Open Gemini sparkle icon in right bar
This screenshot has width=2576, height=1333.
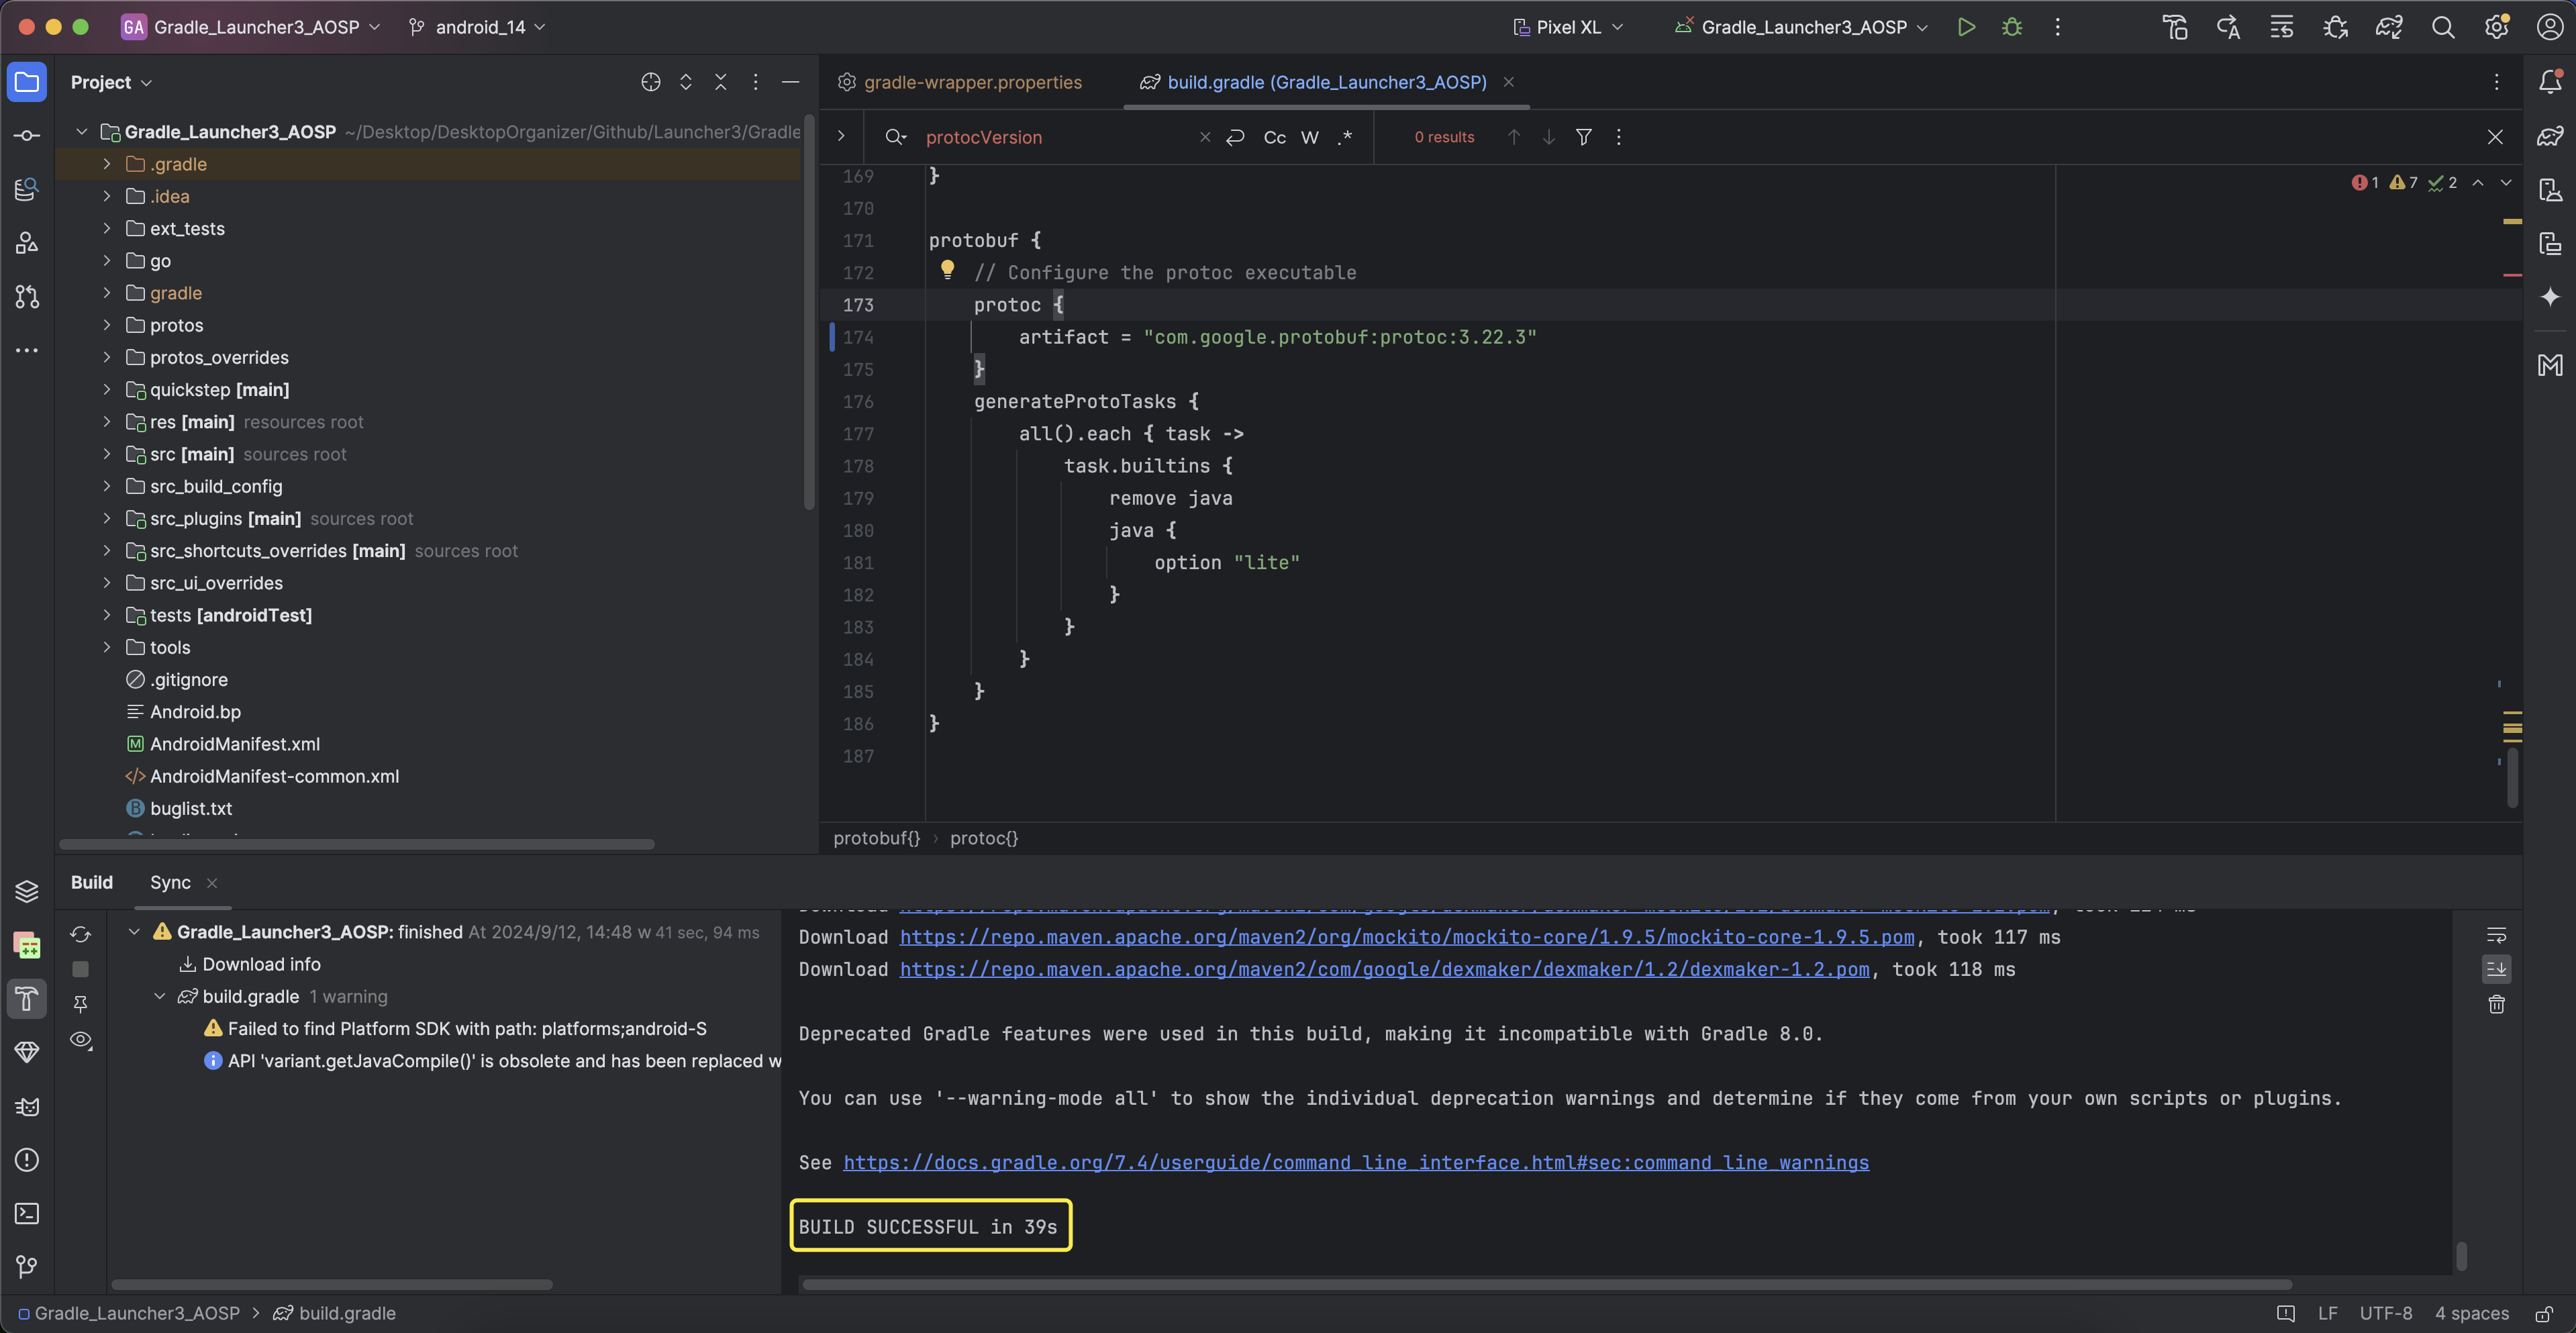click(x=2549, y=297)
